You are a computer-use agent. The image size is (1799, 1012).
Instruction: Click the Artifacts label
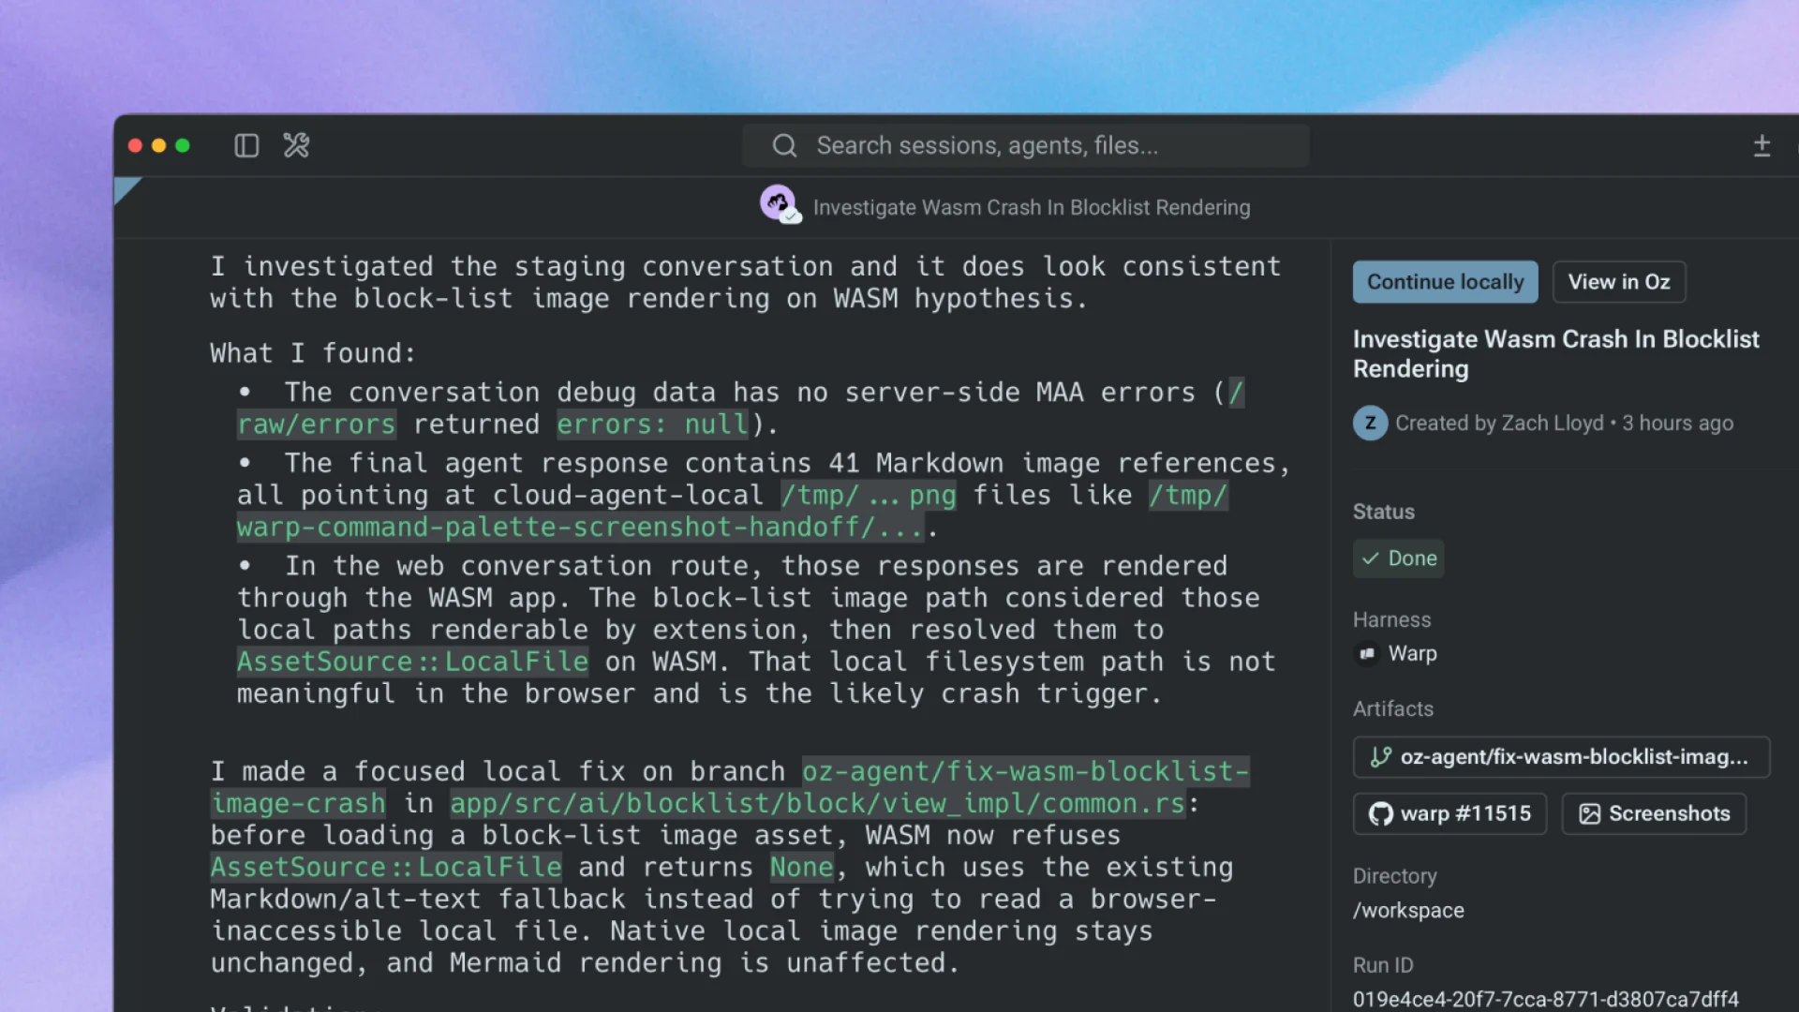(1392, 708)
